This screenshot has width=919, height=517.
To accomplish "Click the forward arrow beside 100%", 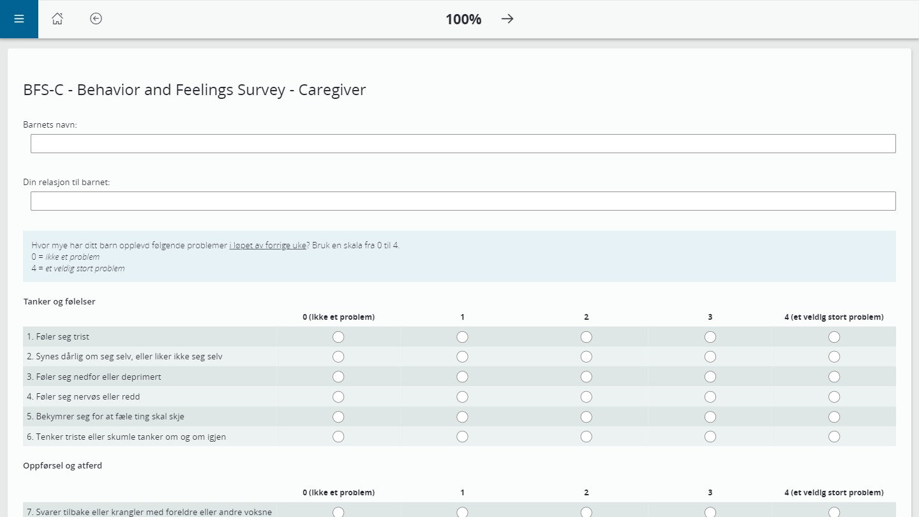I will point(507,19).
